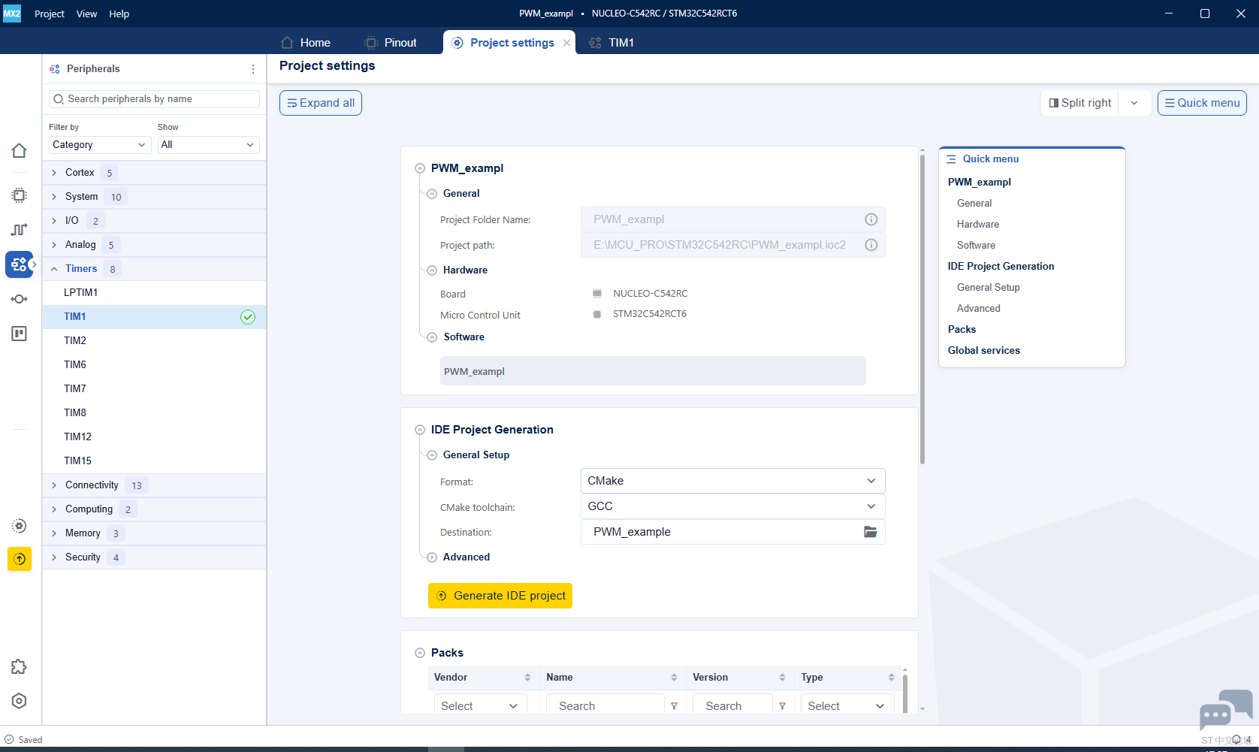Screen dimensions: 1259x752
Task: Click the Destination folder browse icon
Action: (871, 532)
